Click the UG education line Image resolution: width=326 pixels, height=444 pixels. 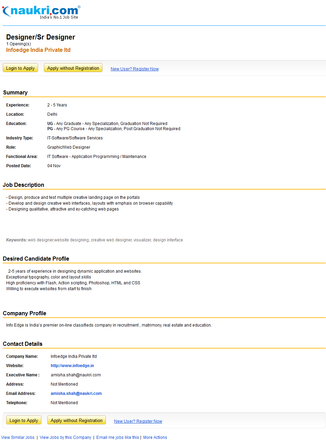(107, 124)
